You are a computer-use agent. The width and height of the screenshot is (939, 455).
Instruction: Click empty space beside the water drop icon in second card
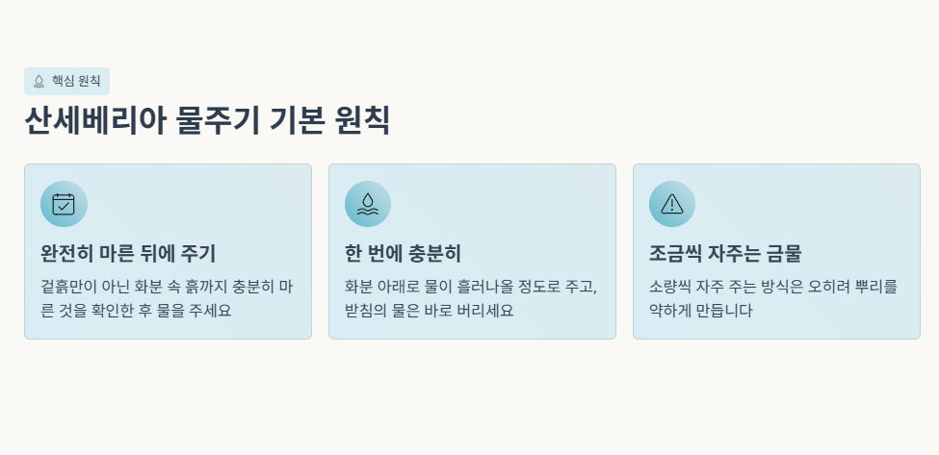coord(502,204)
